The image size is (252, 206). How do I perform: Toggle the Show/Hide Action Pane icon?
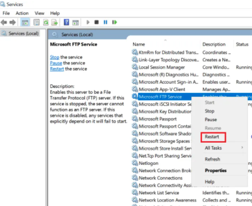pyautogui.click(x=76, y=22)
